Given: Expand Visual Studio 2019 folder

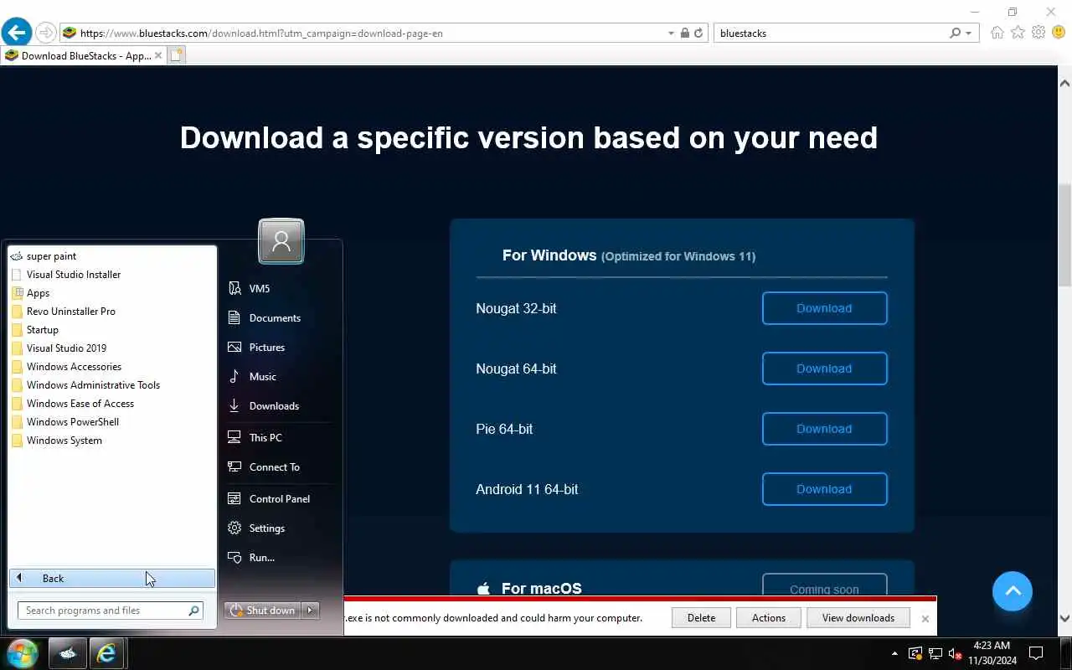Looking at the screenshot, I should coord(112,348).
